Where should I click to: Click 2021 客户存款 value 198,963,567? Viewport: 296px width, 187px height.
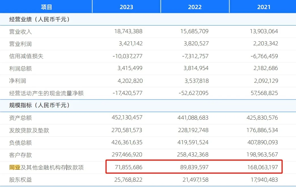click(x=262, y=155)
